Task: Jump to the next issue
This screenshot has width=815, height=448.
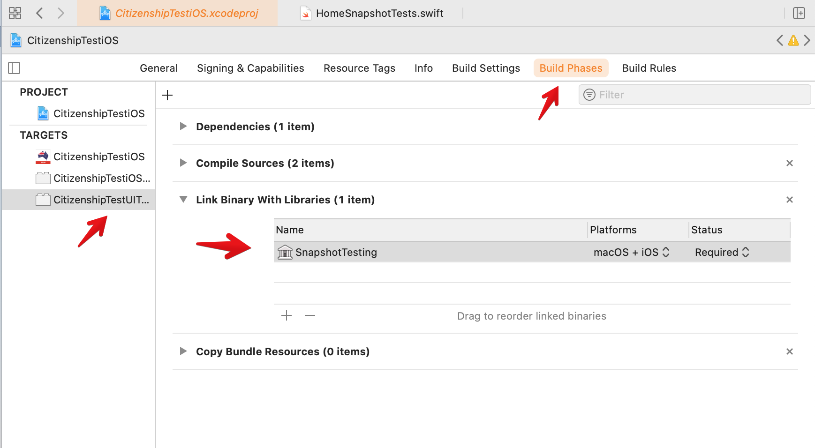Action: coord(807,40)
